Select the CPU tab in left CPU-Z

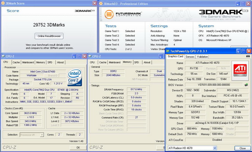pyautogui.click(x=6, y=62)
